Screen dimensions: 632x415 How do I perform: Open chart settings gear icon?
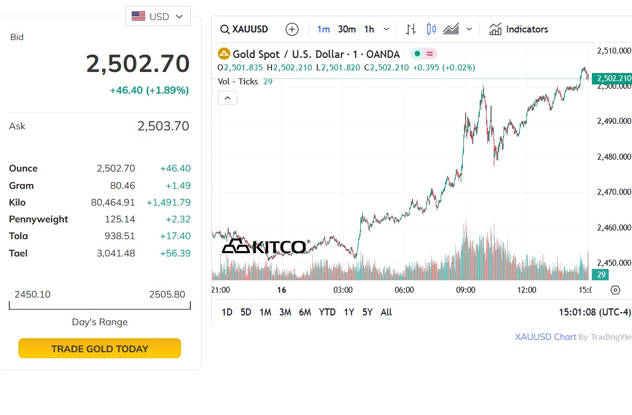[615, 290]
